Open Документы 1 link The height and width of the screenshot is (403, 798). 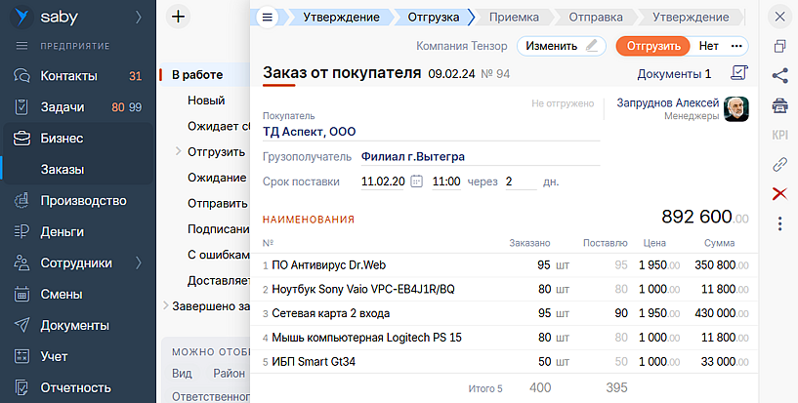pyautogui.click(x=674, y=74)
